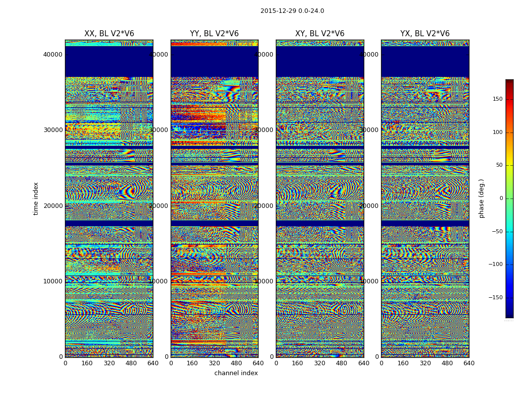
Task: Click the colorbar tick label '150'
Action: [x=498, y=99]
